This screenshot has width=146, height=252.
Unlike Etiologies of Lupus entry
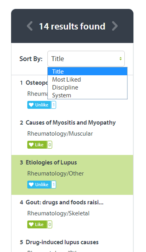click(39, 185)
